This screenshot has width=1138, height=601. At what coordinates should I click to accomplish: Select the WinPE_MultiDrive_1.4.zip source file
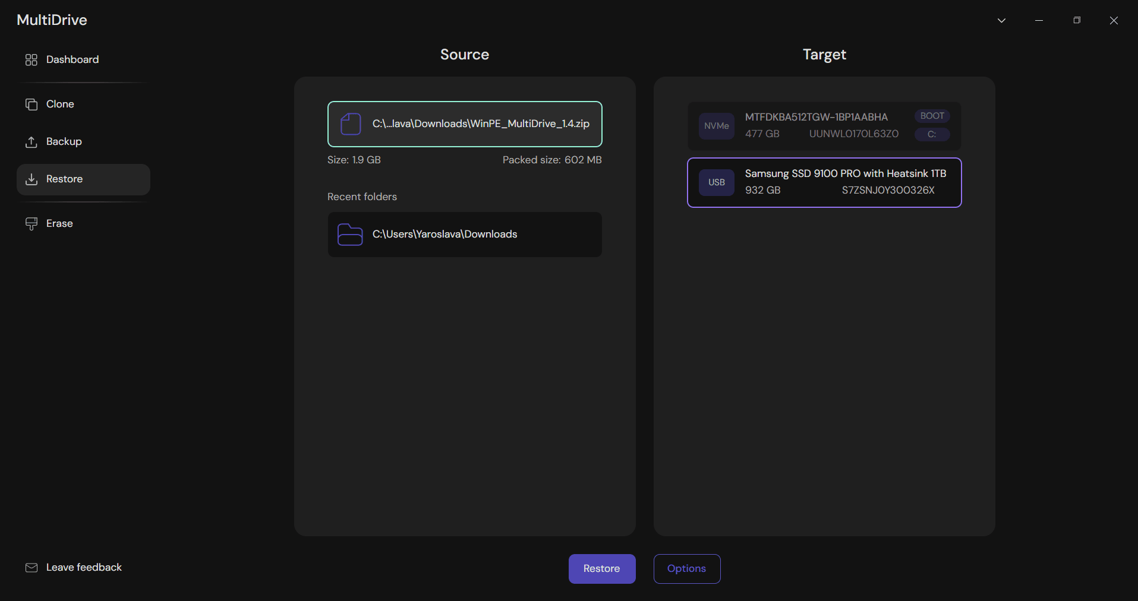click(465, 124)
